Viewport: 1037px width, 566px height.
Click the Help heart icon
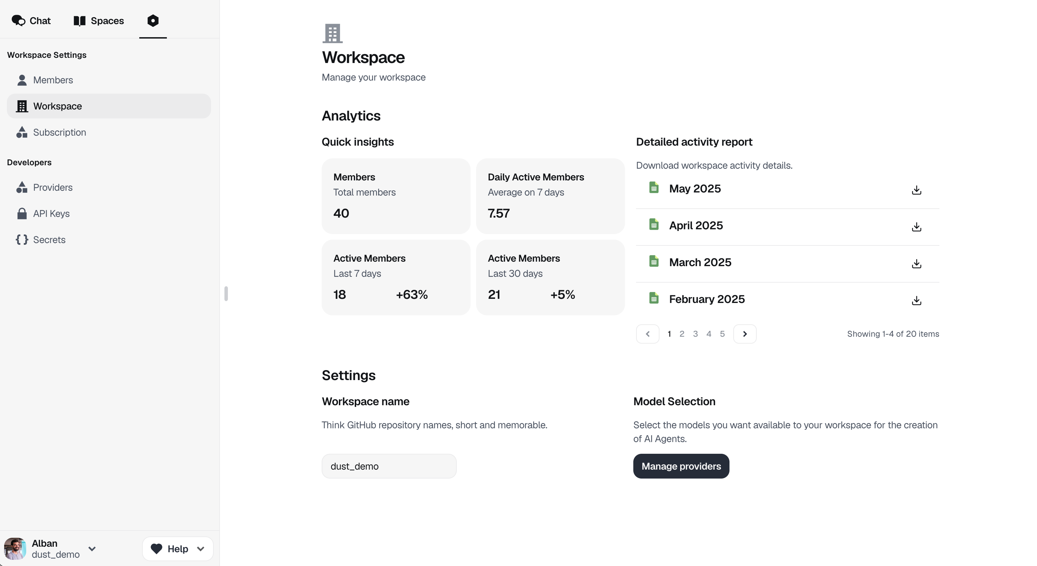point(156,549)
